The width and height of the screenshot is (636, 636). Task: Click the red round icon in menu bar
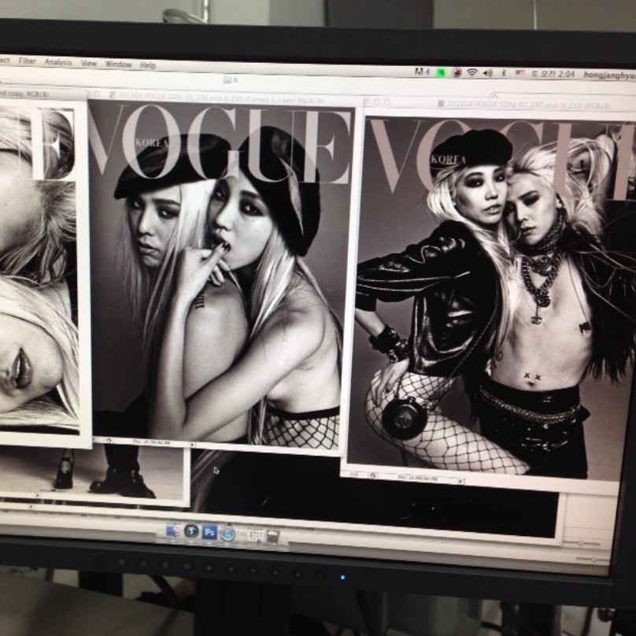point(457,72)
